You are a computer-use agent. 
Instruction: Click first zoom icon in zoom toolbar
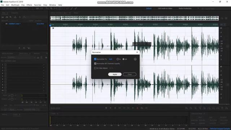(x=186, y=108)
